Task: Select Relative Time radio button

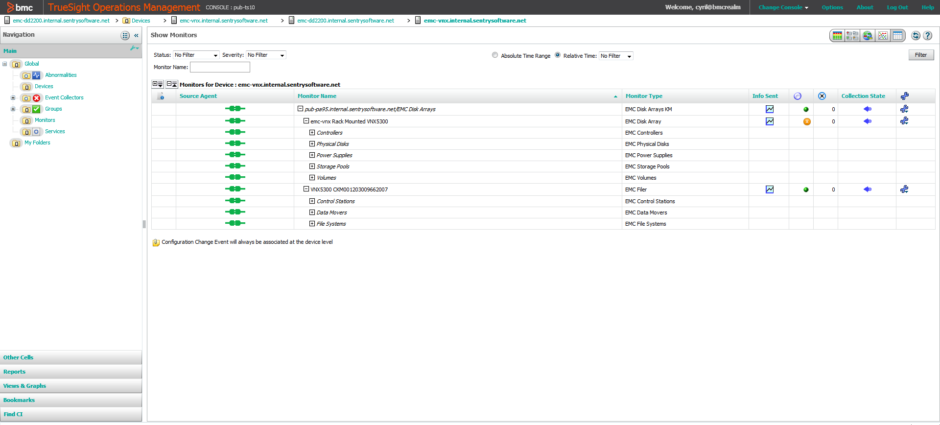Action: pos(558,55)
